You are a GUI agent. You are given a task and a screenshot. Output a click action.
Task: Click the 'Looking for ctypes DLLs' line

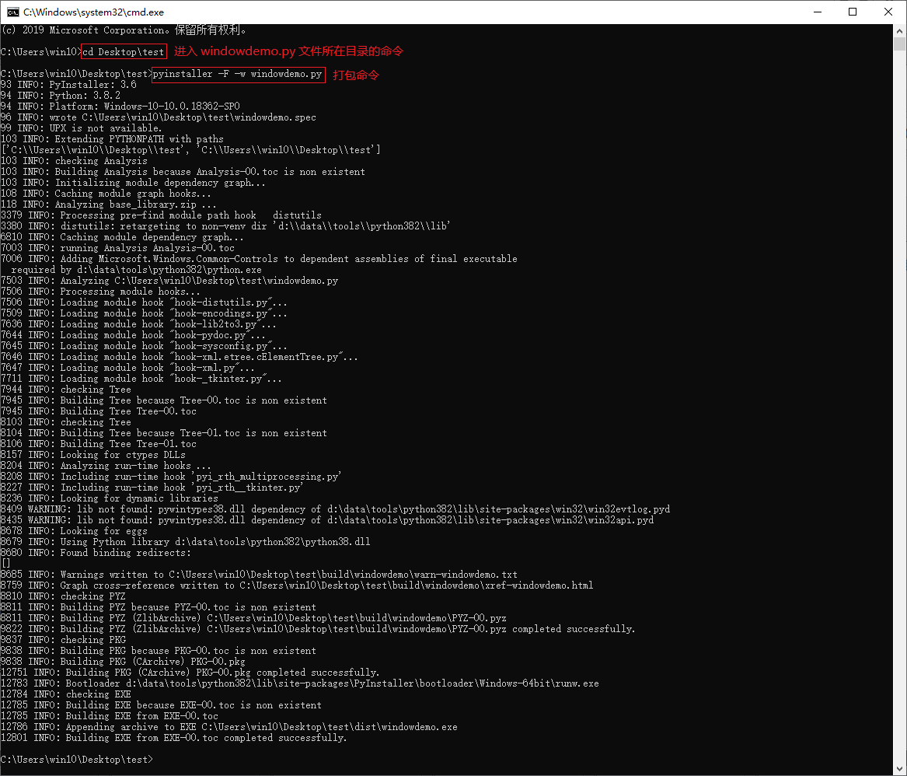[x=93, y=455]
